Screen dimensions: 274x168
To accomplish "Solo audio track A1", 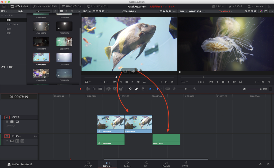I will 17,141.
